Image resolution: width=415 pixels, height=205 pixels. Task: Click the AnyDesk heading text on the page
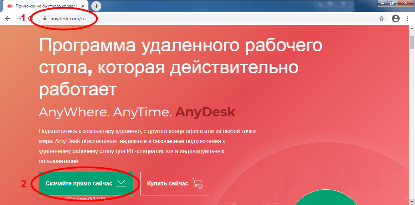point(205,112)
